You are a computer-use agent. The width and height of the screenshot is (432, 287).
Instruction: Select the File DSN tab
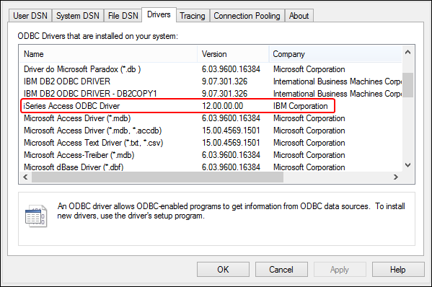123,16
